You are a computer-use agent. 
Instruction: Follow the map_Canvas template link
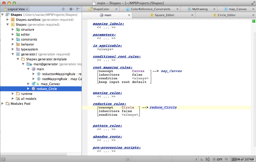tap(171, 71)
